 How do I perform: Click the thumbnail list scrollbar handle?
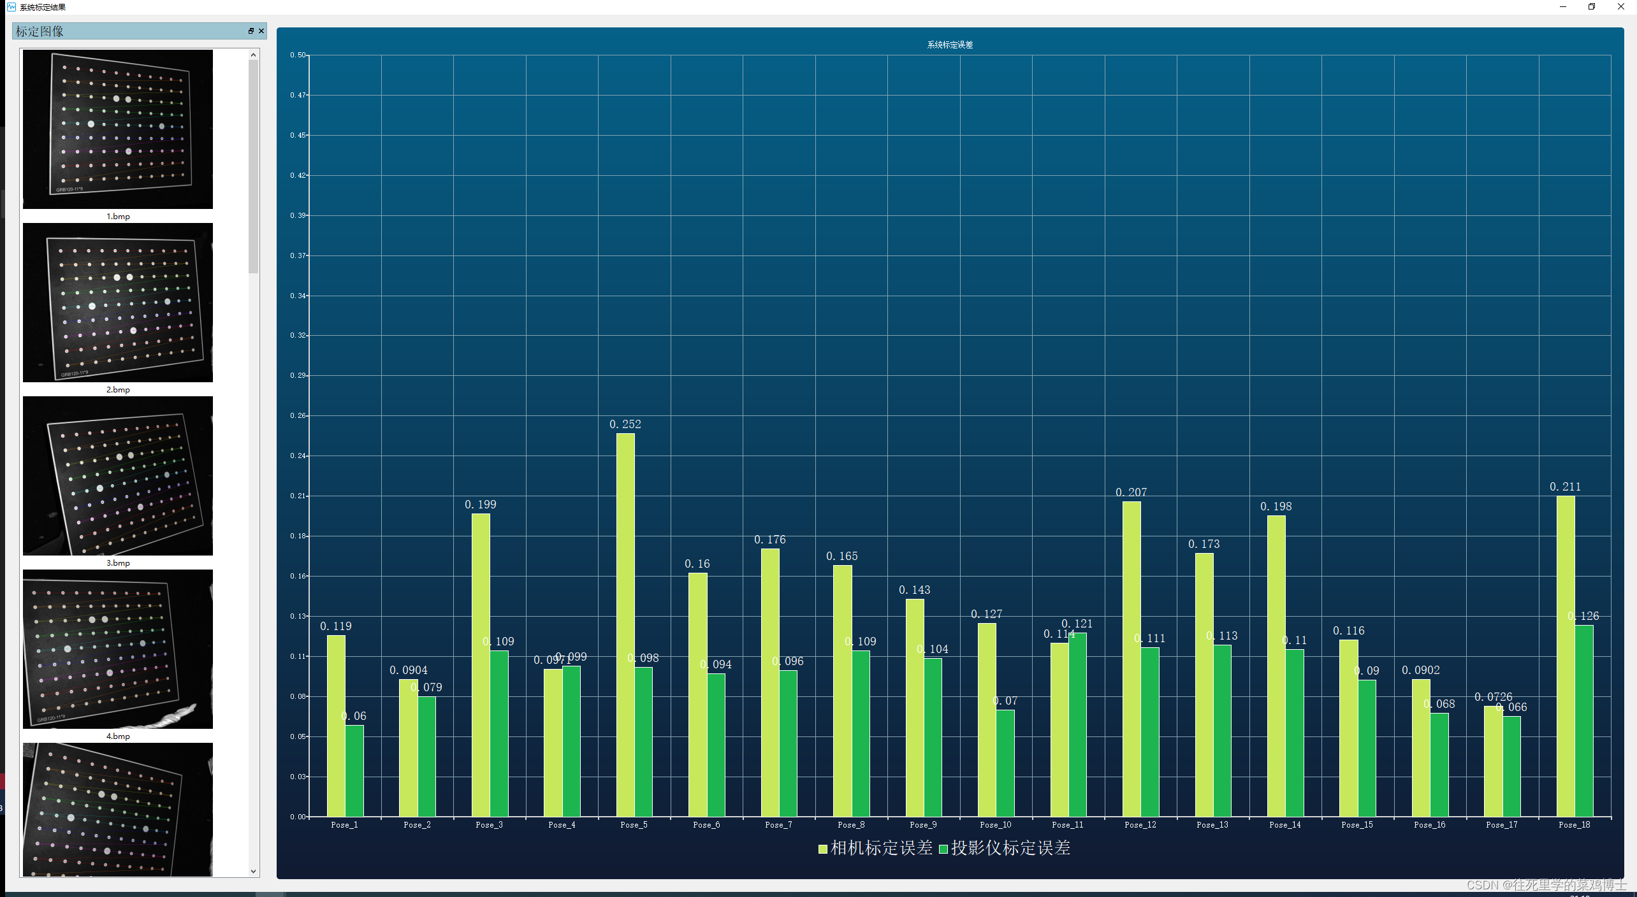pyautogui.click(x=253, y=166)
